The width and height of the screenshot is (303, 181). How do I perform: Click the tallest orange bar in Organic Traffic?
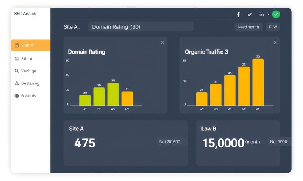pyautogui.click(x=258, y=82)
